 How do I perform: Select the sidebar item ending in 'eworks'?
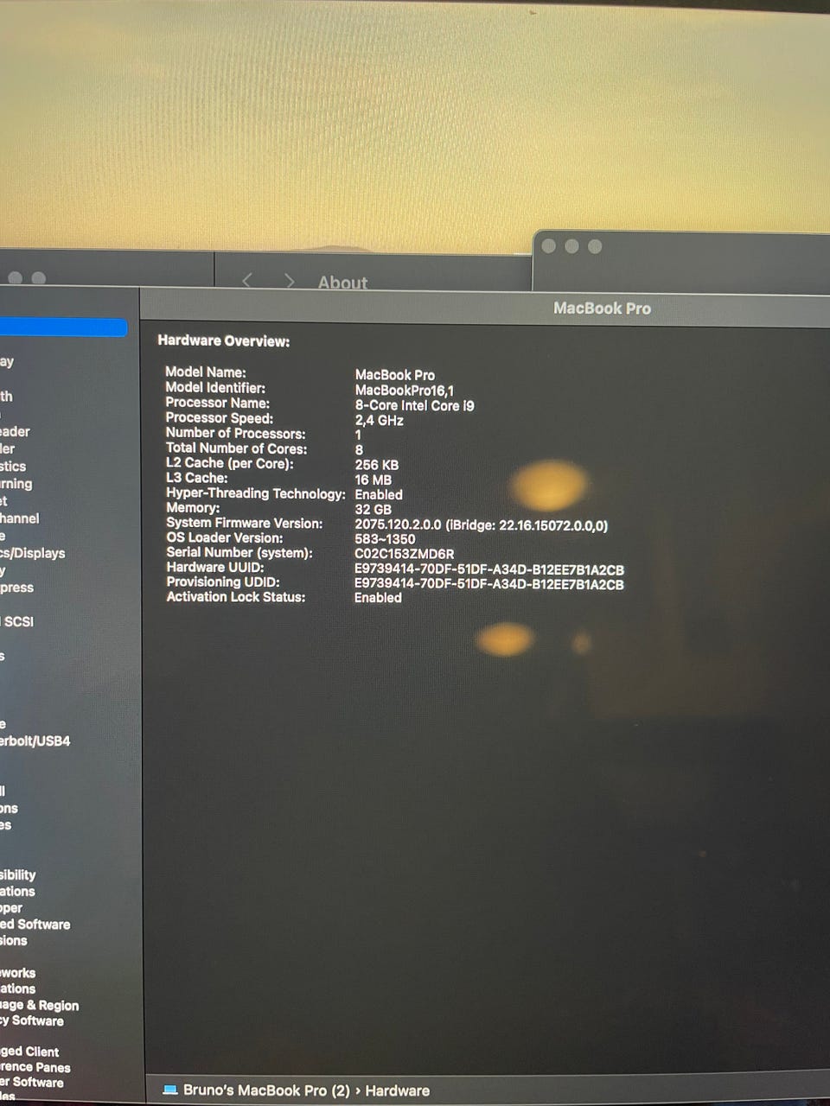click(18, 973)
